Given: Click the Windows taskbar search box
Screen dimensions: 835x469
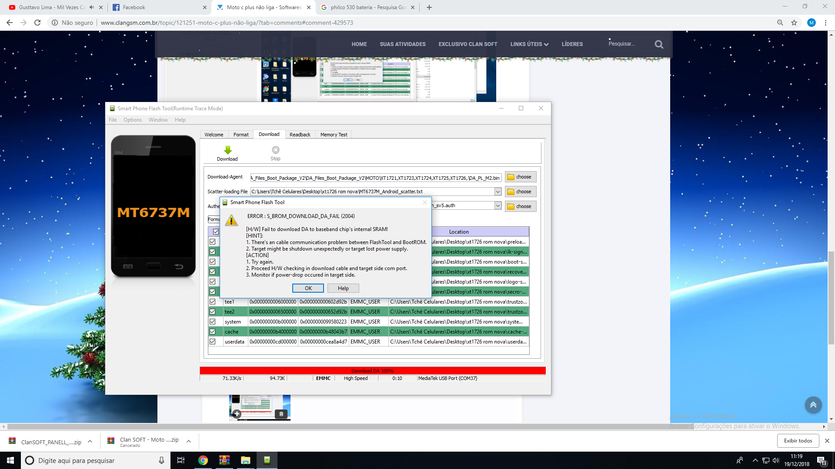Looking at the screenshot, I should [95, 460].
